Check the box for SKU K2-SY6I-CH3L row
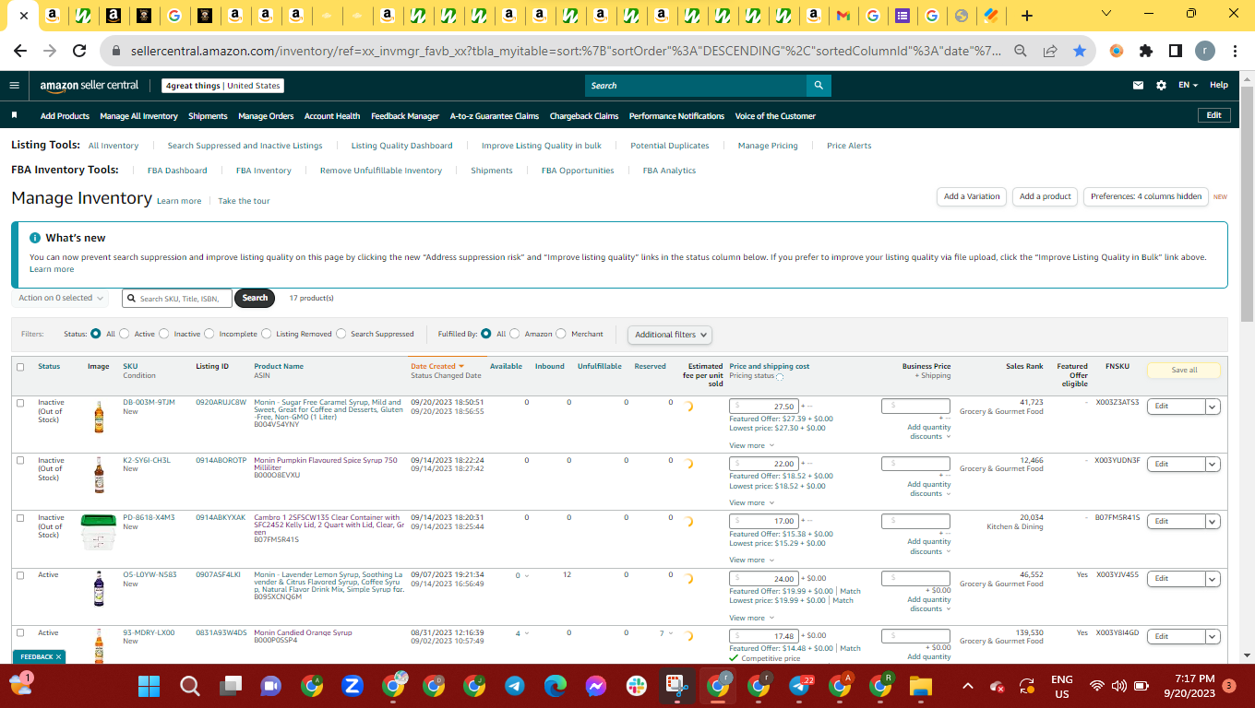 (20, 460)
